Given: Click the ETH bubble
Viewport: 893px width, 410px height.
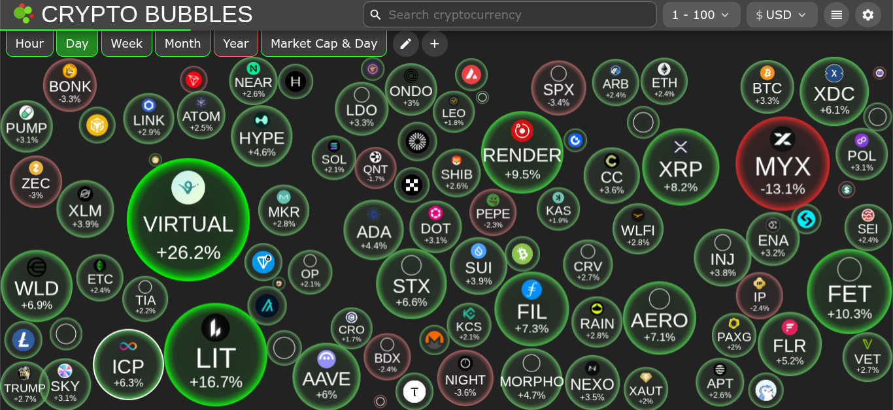Looking at the screenshot, I should 664,81.
